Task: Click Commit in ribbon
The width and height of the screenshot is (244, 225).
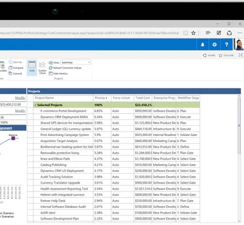Action: [15, 73]
